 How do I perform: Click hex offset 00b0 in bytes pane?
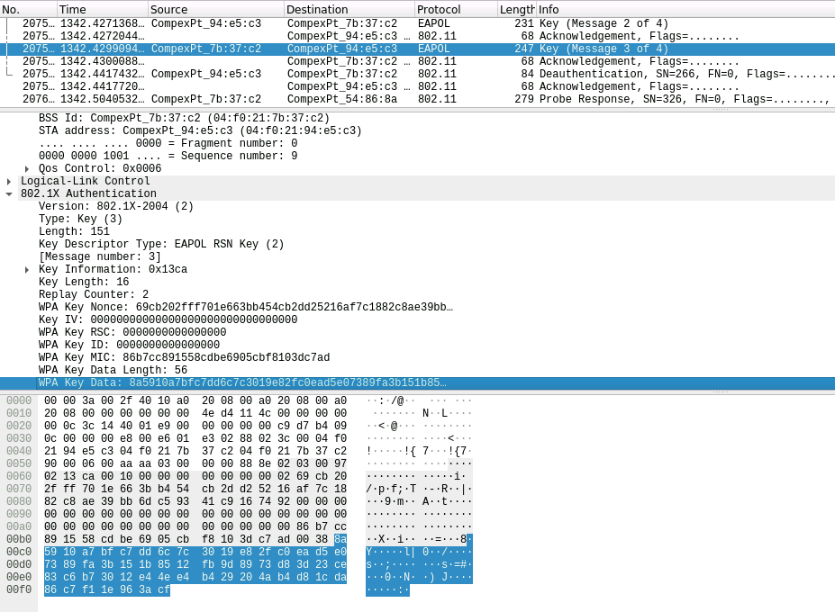pos(19,539)
